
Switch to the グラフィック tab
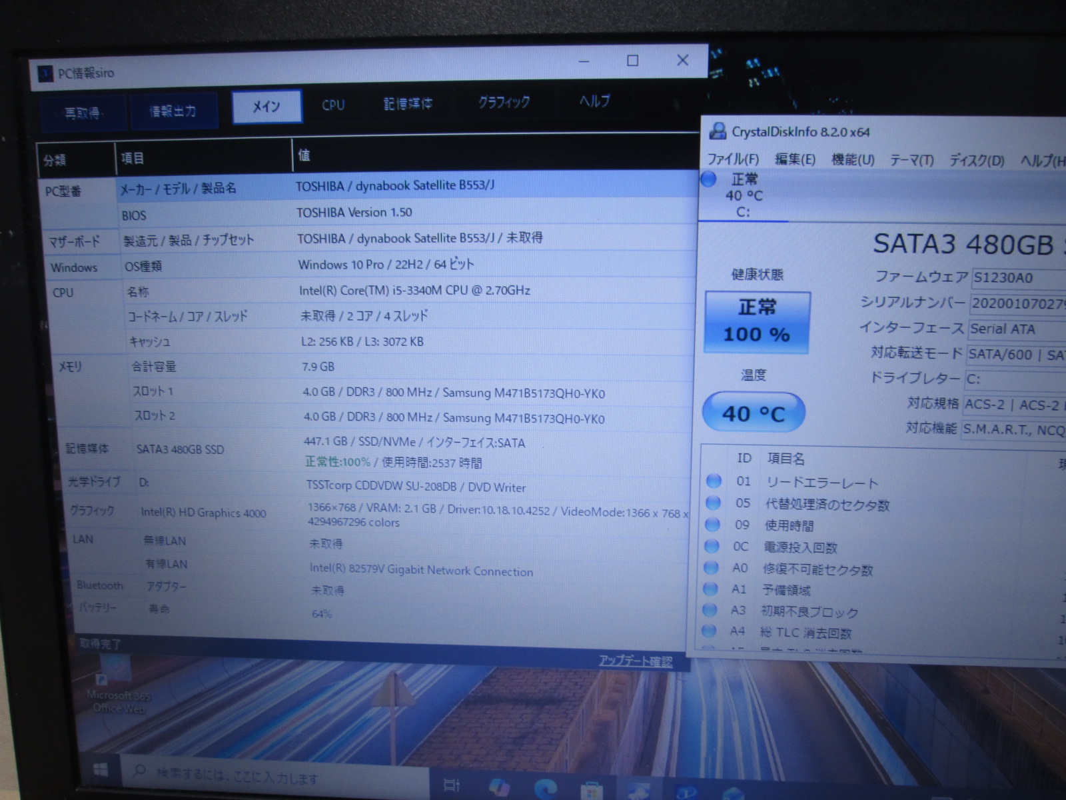point(504,102)
